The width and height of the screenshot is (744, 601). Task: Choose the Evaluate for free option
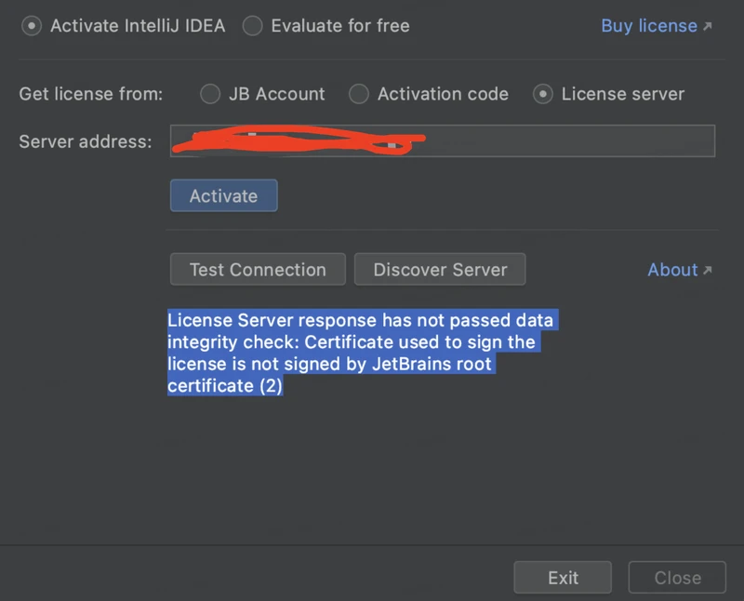[x=252, y=26]
